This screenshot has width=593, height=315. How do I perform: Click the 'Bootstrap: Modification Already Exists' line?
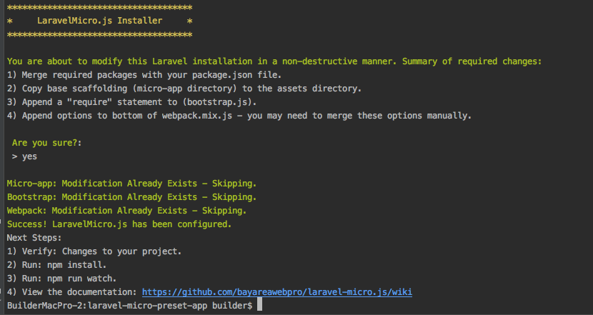click(x=131, y=197)
